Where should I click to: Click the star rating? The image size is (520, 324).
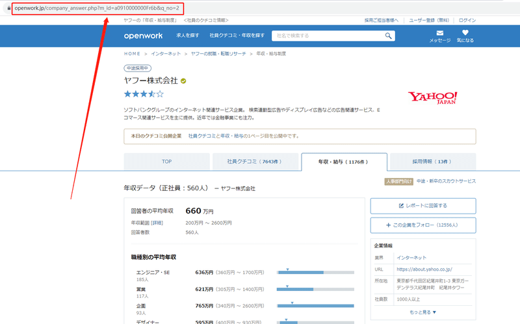(144, 94)
